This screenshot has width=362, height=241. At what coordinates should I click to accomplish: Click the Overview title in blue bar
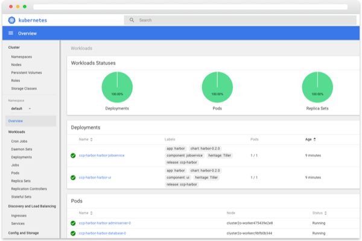click(x=27, y=34)
